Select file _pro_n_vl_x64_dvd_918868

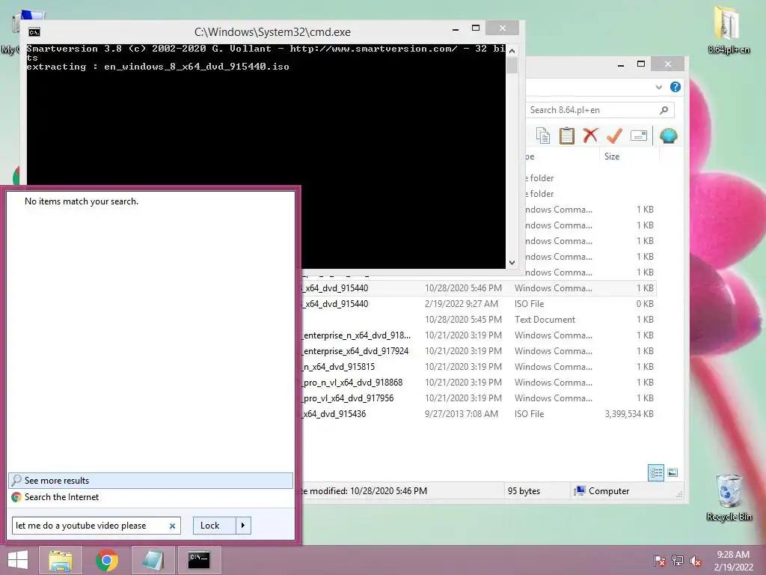pyautogui.click(x=479, y=383)
